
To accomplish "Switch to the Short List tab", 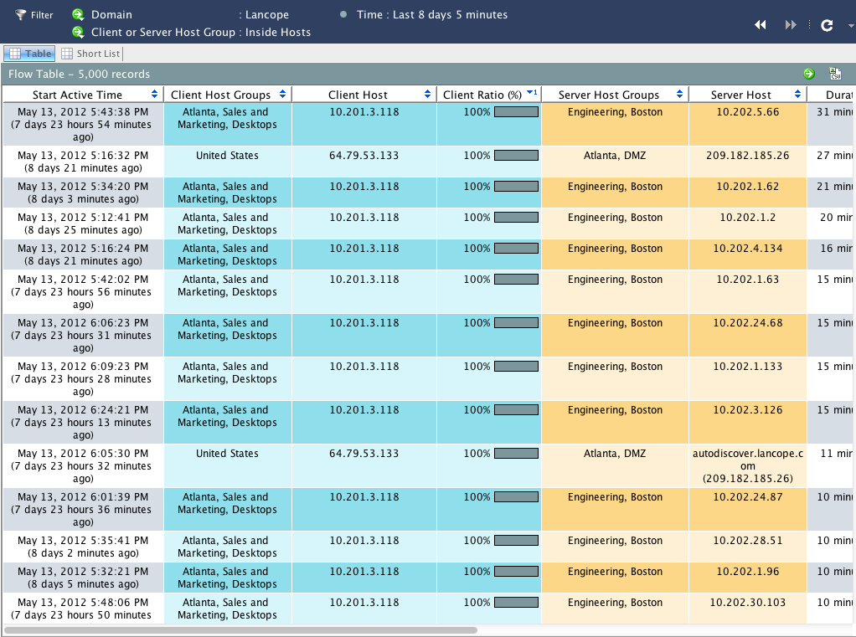I will (x=91, y=54).
